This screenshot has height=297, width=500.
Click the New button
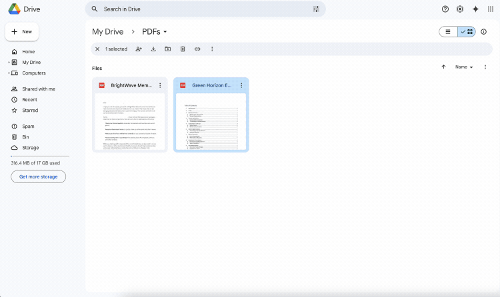coord(22,32)
